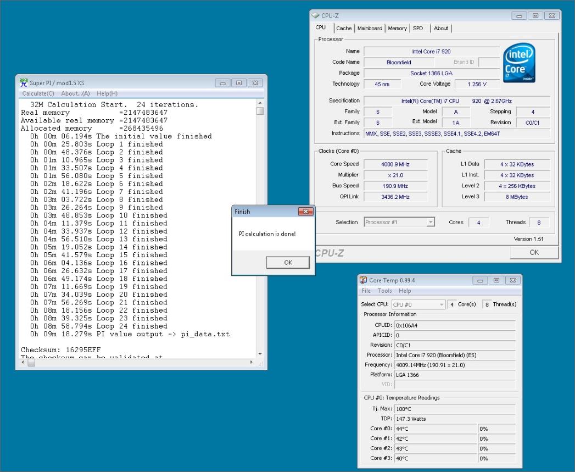Open the About...(A) menu in Super PI
The height and width of the screenshot is (472, 575).
pos(76,93)
